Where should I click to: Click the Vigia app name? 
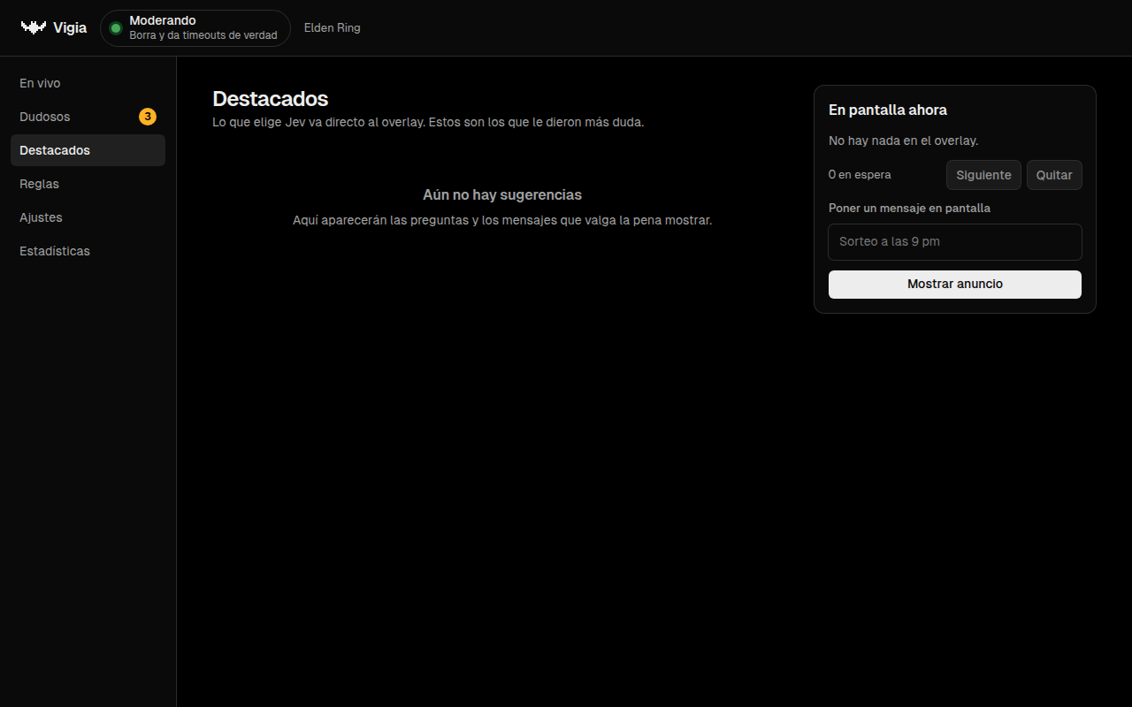pos(70,27)
